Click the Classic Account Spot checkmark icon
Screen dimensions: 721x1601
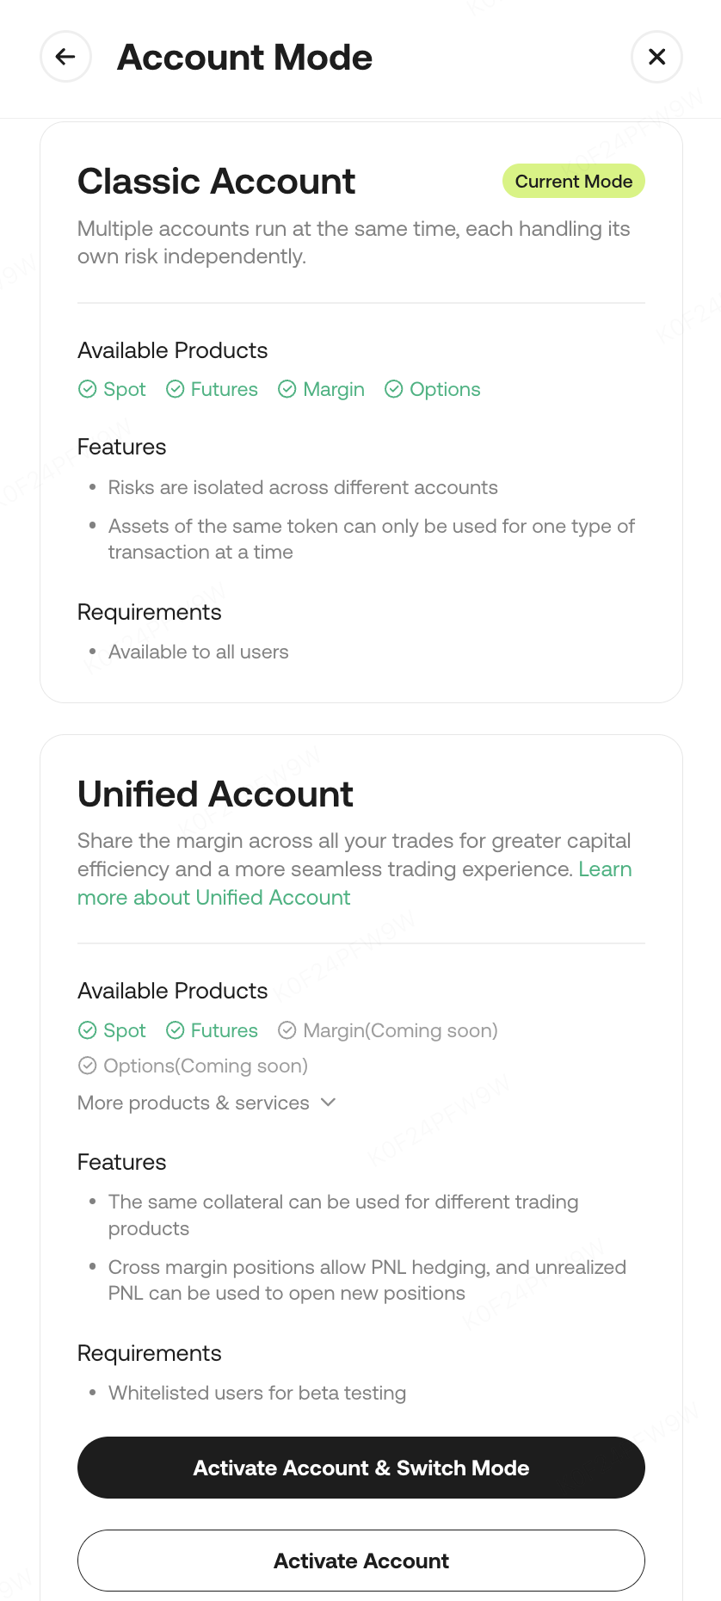click(87, 389)
